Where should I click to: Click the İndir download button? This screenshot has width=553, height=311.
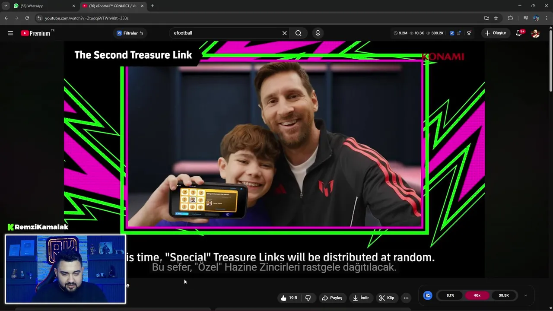click(x=360, y=298)
